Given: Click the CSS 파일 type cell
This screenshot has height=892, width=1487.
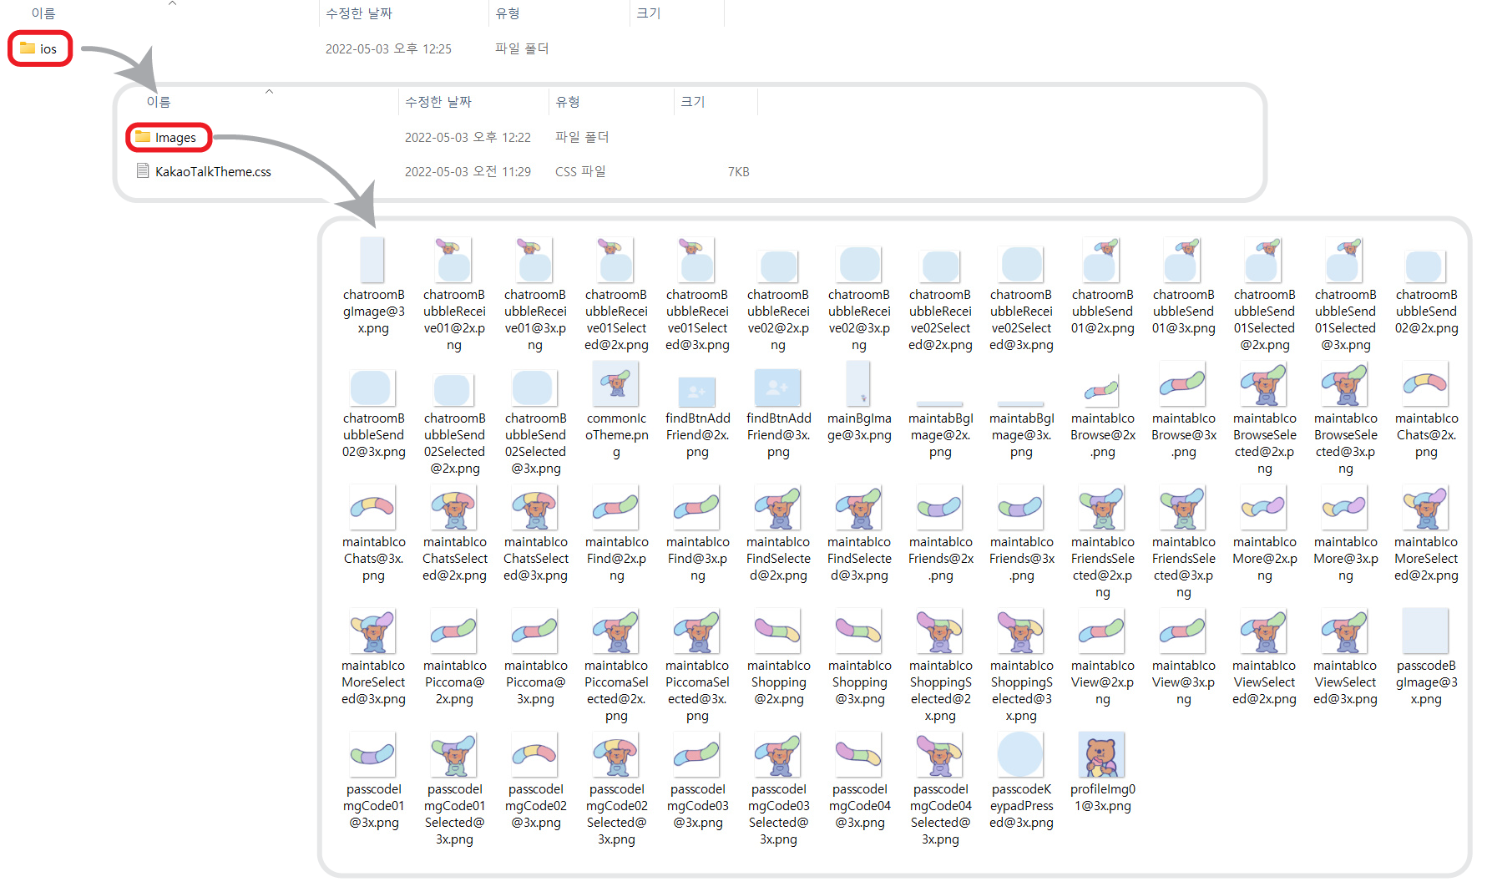Looking at the screenshot, I should [x=580, y=171].
